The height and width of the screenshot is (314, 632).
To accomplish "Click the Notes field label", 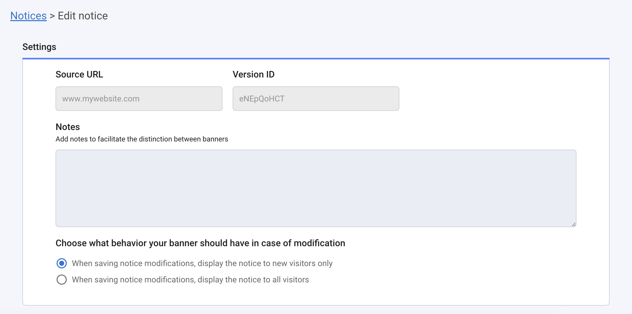I will (68, 127).
